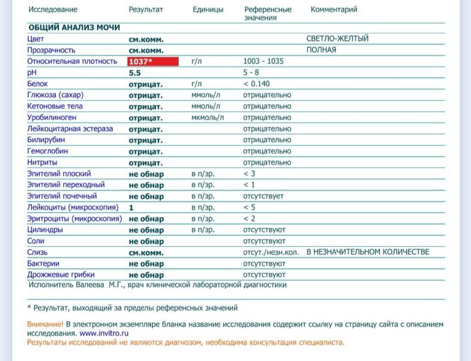Viewport: 471px width, 361px height.
Task: Select the "Относительная плотность" row label
Action: point(72,61)
